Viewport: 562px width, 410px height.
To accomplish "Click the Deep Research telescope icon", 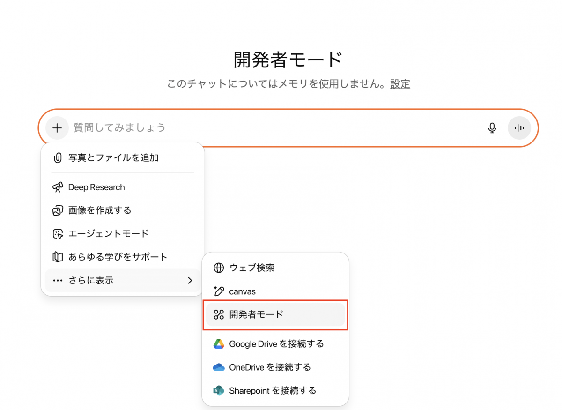I will (x=58, y=187).
